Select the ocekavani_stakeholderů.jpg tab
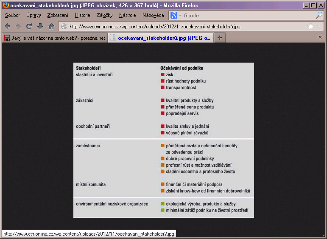 pos(161,38)
